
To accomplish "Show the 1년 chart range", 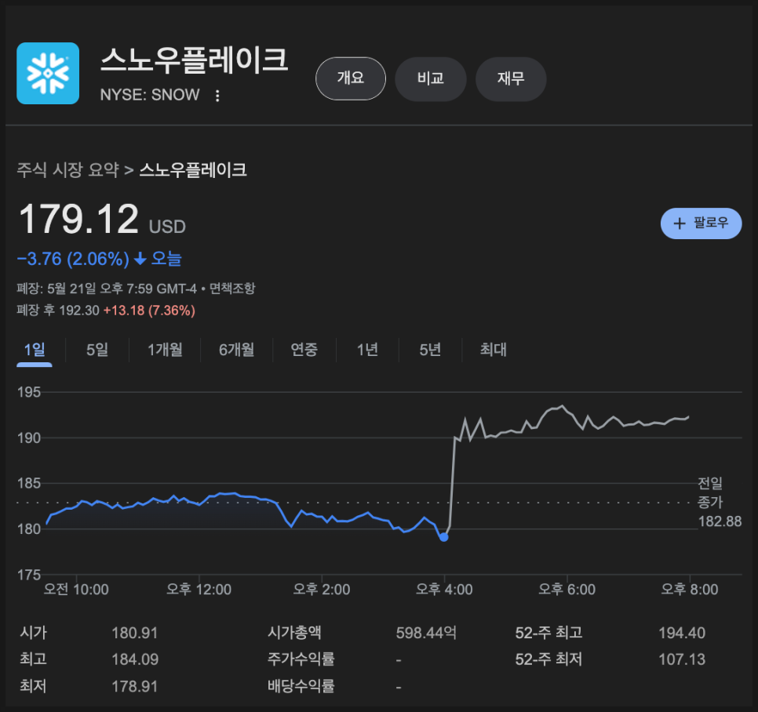I will click(367, 350).
